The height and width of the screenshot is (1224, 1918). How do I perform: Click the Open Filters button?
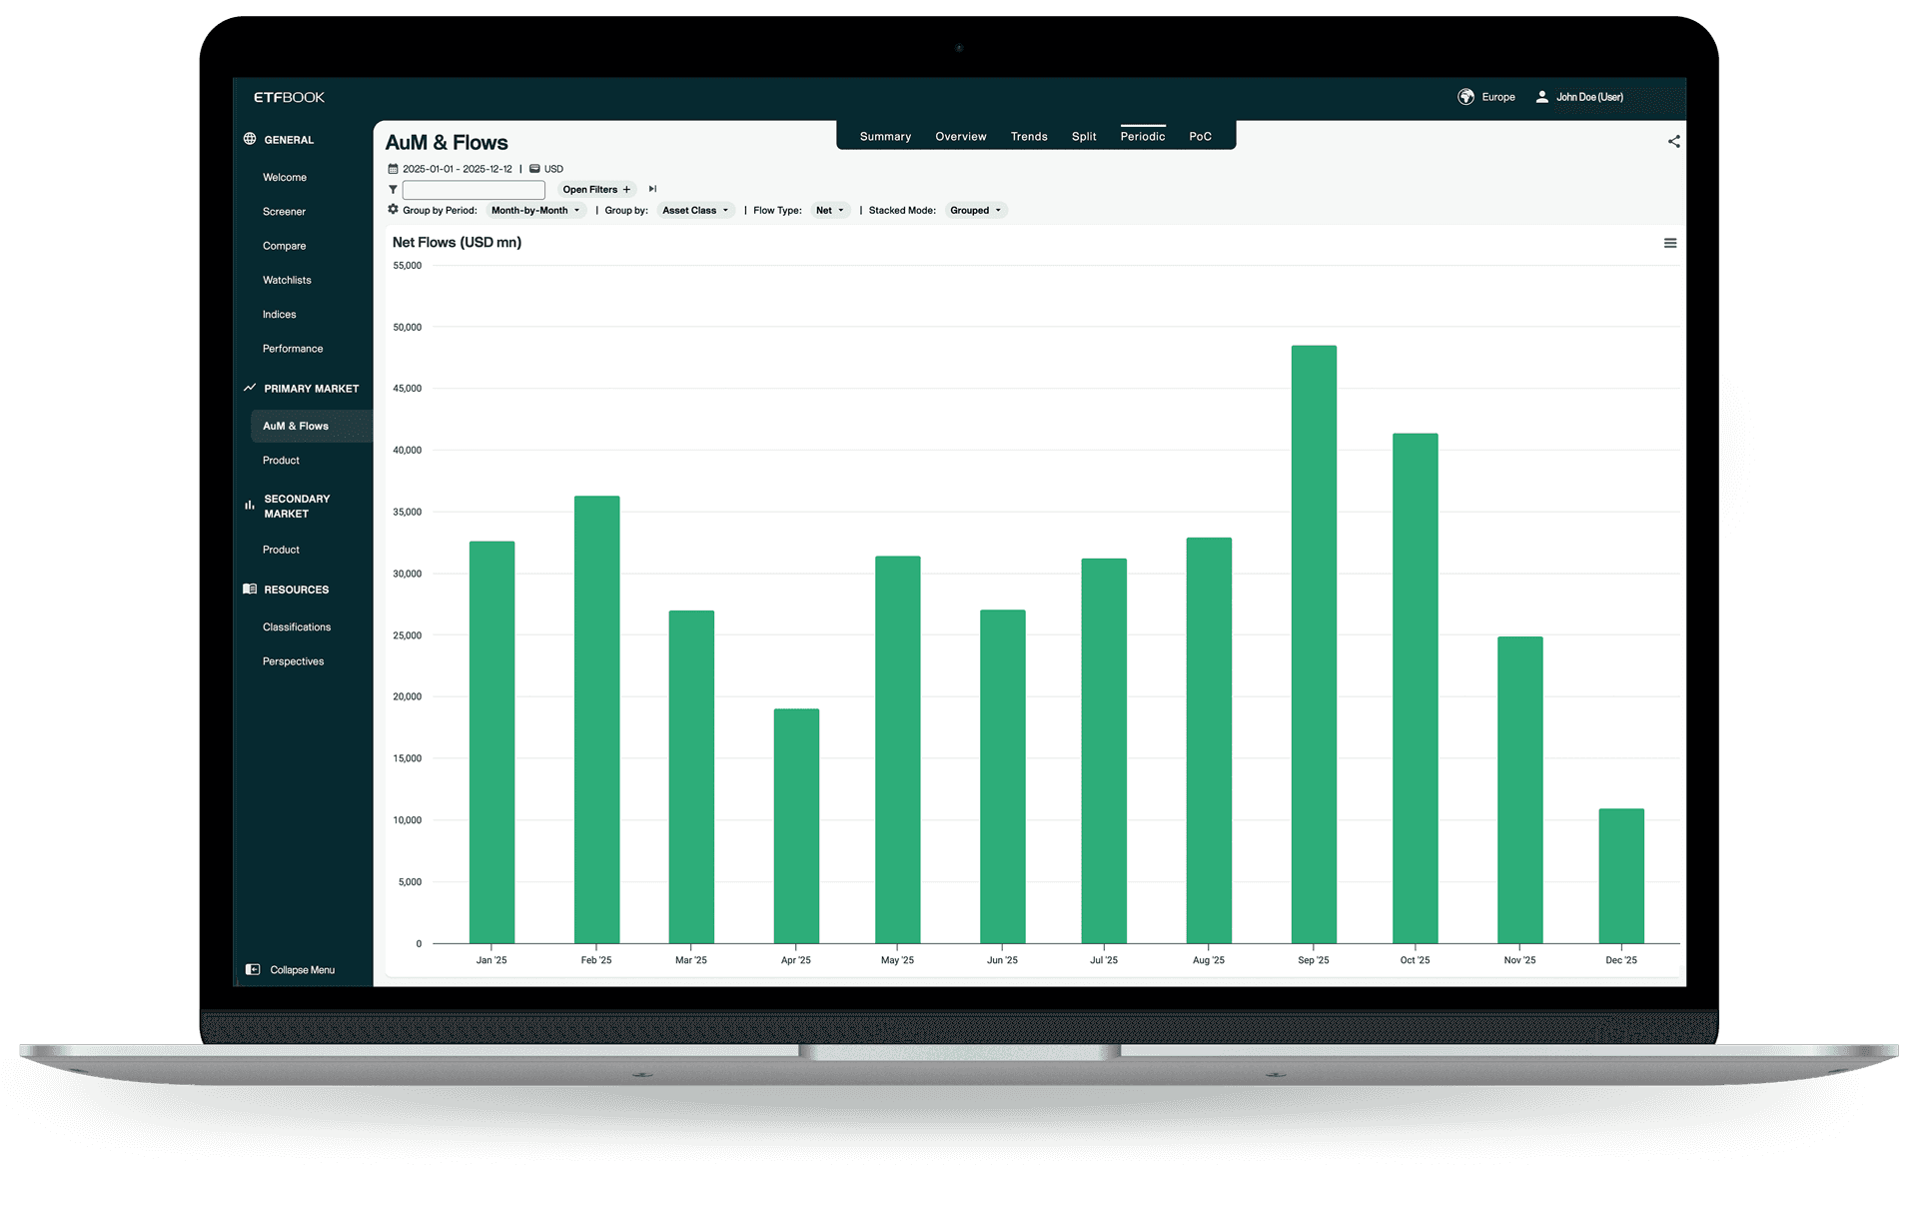pos(596,190)
